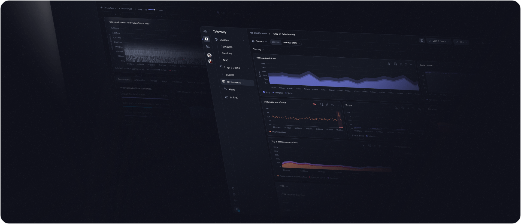Collapse the Sources section in the sidebar
The height and width of the screenshot is (224, 521).
click(x=243, y=41)
